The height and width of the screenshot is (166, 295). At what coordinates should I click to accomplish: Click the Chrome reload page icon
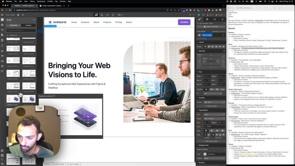coord(10,10)
